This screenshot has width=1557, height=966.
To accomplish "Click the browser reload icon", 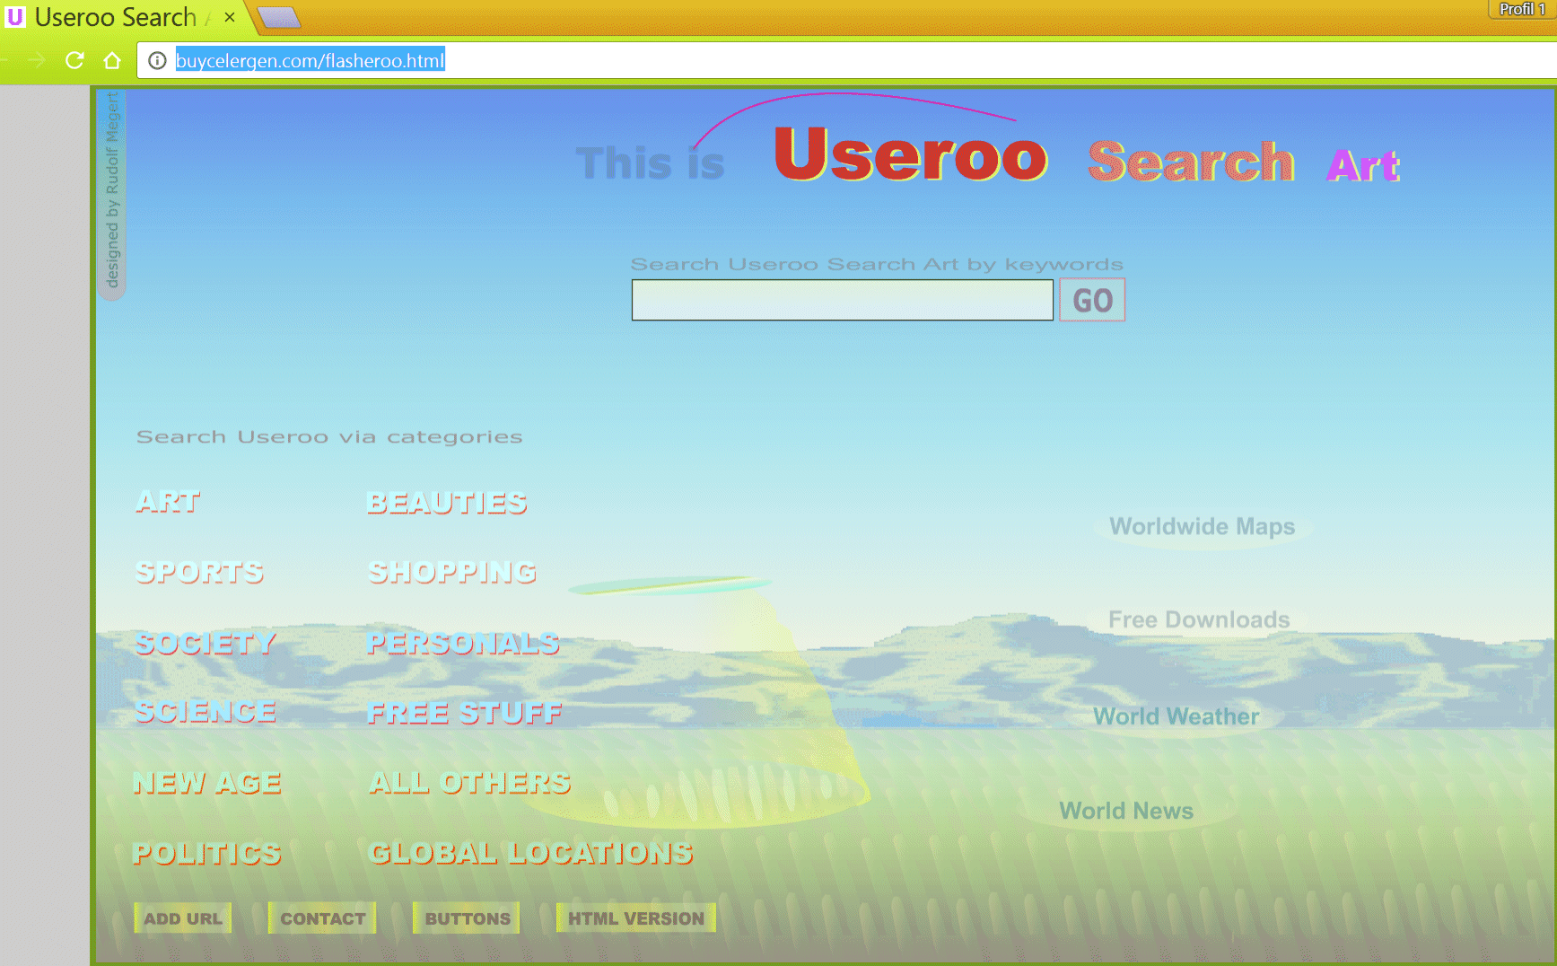I will tap(74, 60).
